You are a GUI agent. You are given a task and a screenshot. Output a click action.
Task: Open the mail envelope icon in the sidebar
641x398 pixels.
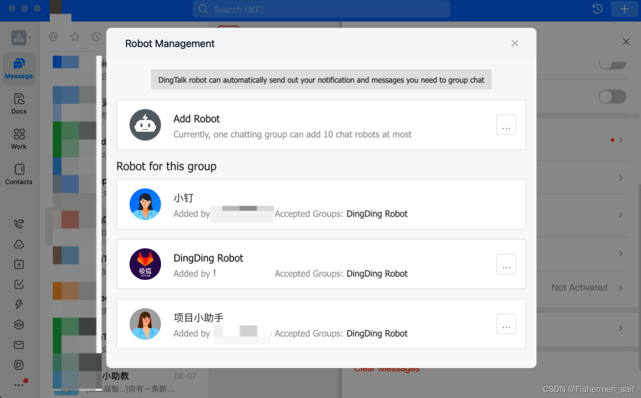(19, 345)
